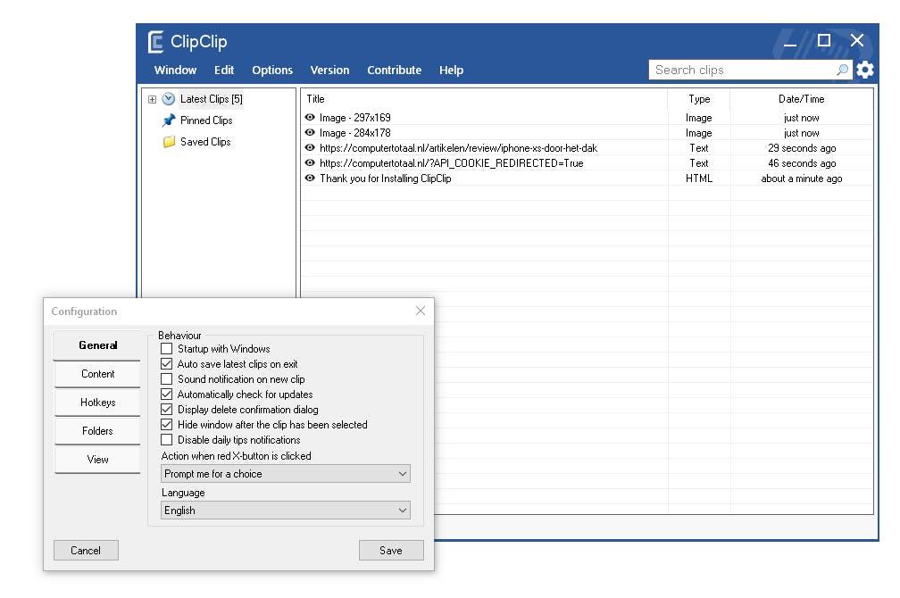Click the ClipClip logo icon
The height and width of the screenshot is (598, 900).
[156, 42]
